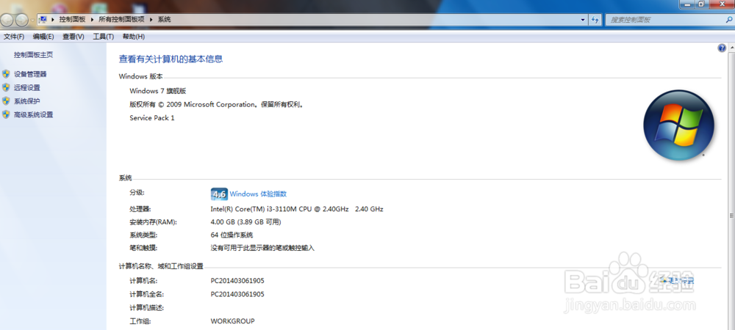
Task: Select 系统 in the address breadcrumb
Action: (x=164, y=20)
